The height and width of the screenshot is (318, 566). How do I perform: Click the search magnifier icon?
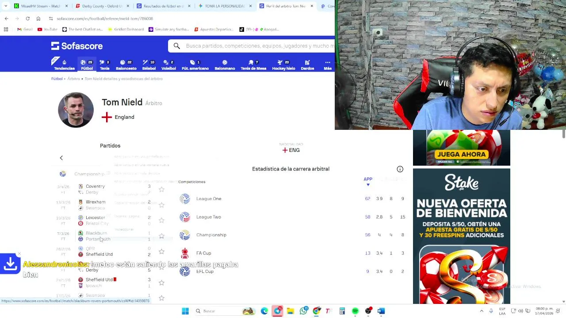pyautogui.click(x=177, y=46)
